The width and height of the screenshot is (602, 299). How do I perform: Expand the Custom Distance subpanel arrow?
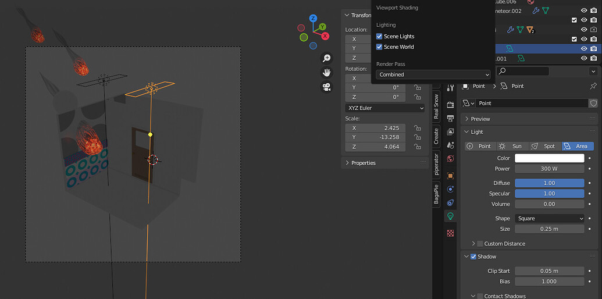click(x=473, y=244)
